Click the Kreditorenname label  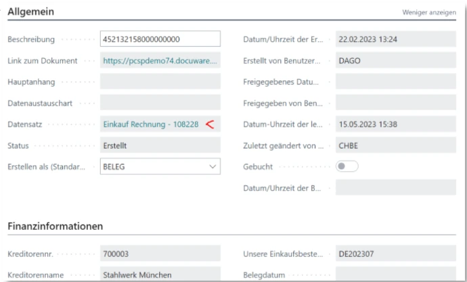36,275
